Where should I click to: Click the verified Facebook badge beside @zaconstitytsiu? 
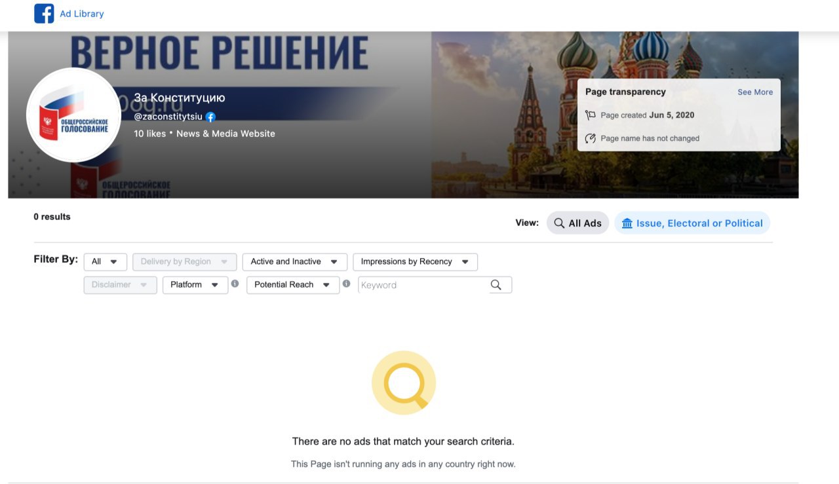tap(210, 117)
